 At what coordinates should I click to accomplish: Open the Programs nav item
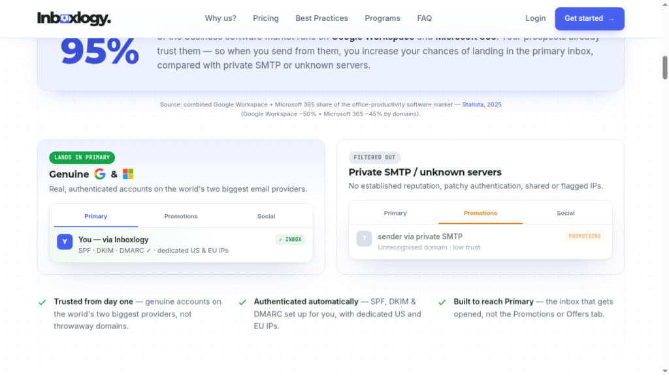pos(382,18)
